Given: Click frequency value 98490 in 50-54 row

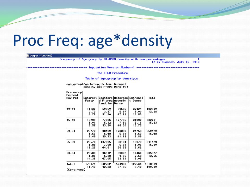Looking at the screenshot, I should (x=107, y=131).
